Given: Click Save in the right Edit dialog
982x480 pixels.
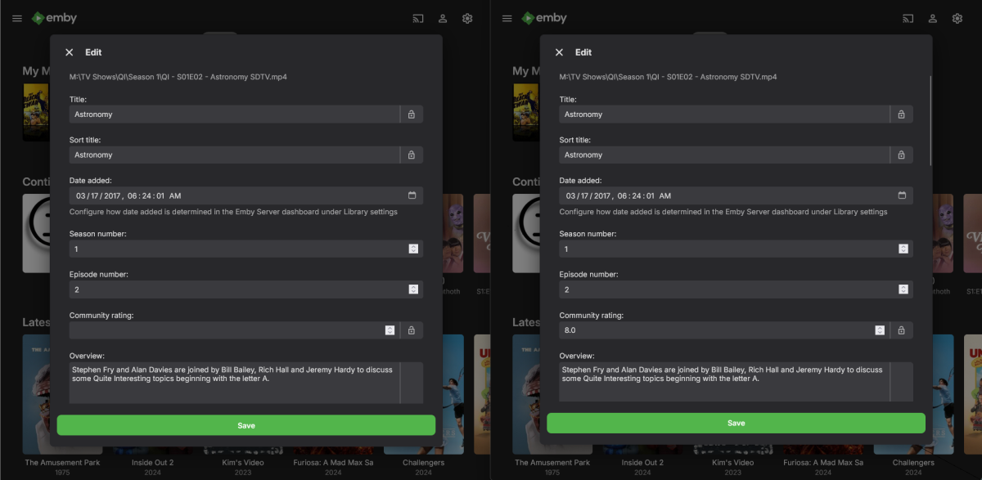Looking at the screenshot, I should 736,424.
